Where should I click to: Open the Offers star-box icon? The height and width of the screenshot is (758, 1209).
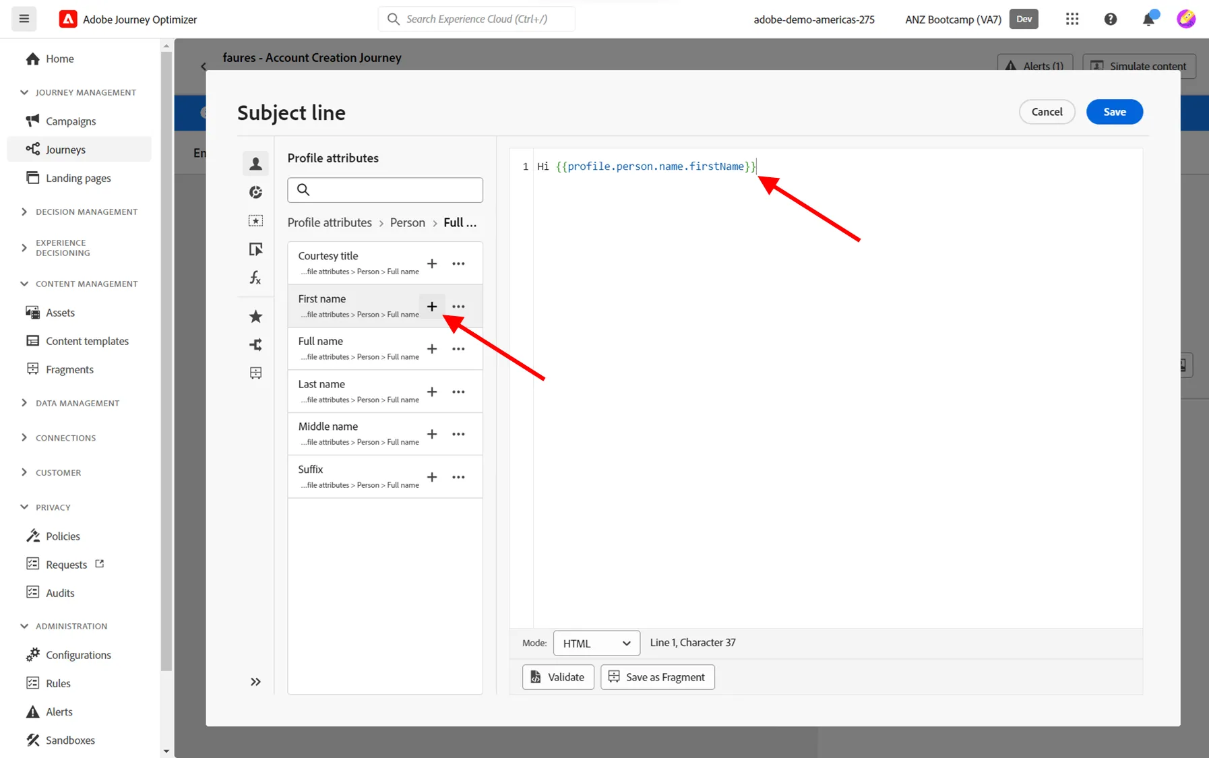[x=255, y=221]
